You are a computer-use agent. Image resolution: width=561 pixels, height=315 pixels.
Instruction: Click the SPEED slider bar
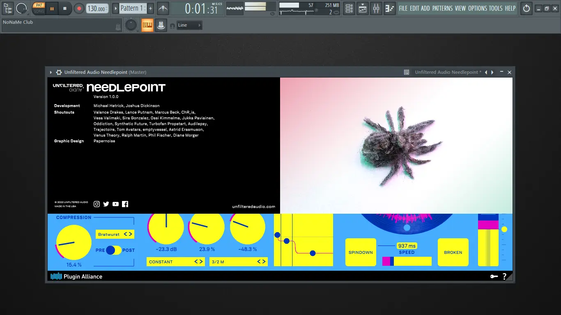(x=407, y=261)
